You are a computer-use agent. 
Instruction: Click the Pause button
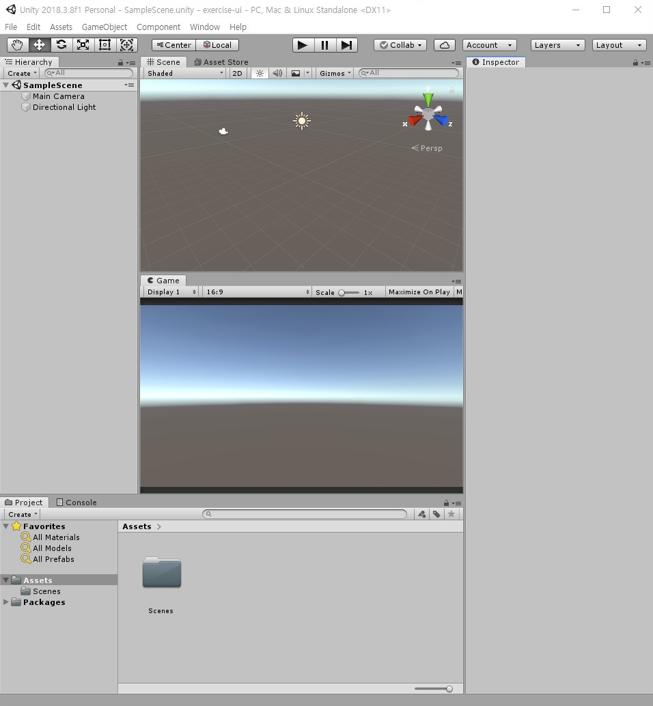click(x=324, y=45)
